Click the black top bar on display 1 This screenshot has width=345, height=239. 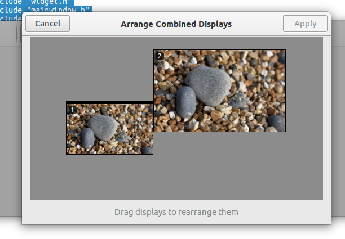click(110, 102)
